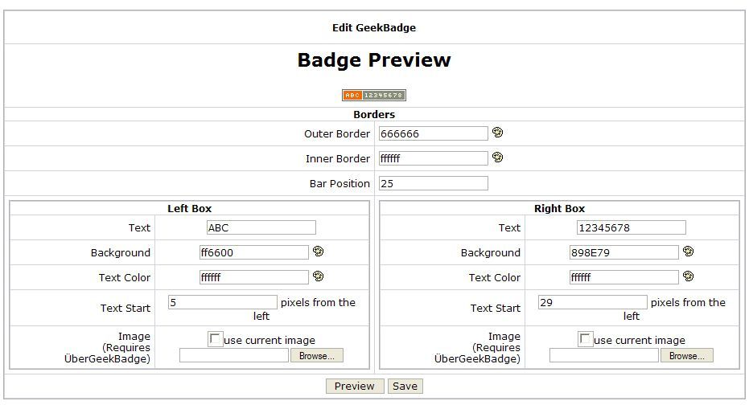Image resolution: width=749 pixels, height=405 pixels.
Task: Click the Save button
Action: [405, 387]
